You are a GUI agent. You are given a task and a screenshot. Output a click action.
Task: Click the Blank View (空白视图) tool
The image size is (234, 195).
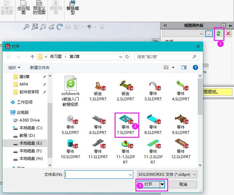(23, 7)
